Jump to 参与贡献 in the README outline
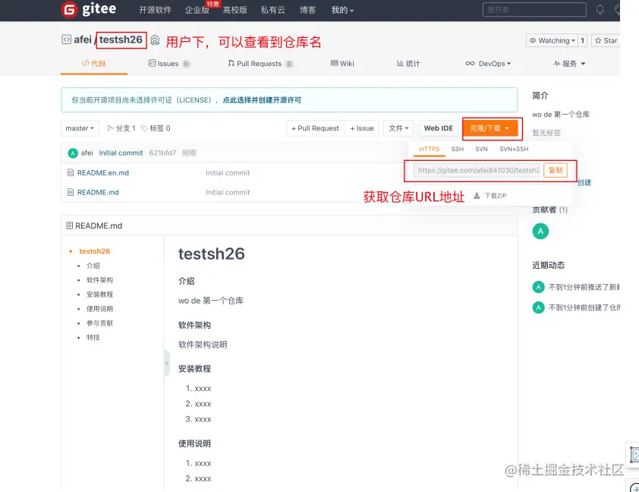 (x=100, y=323)
